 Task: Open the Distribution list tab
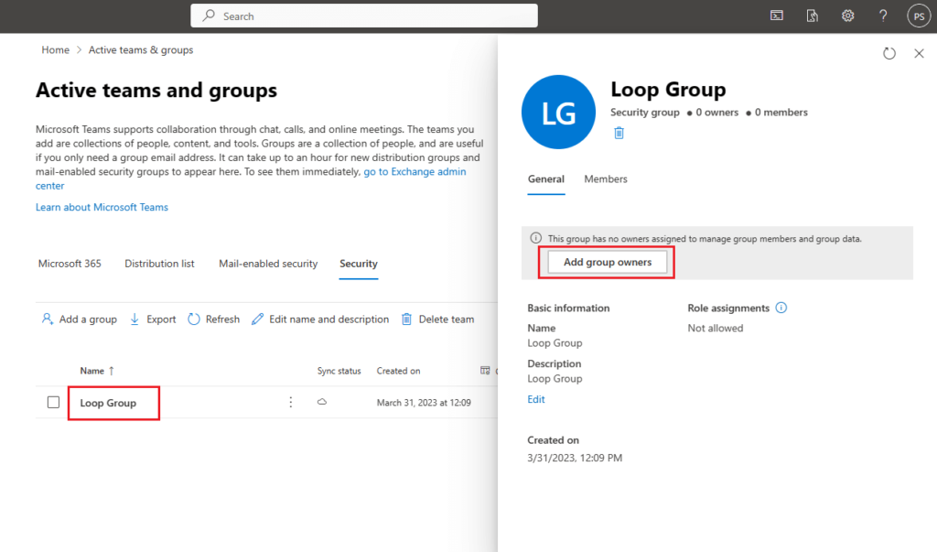(x=159, y=264)
